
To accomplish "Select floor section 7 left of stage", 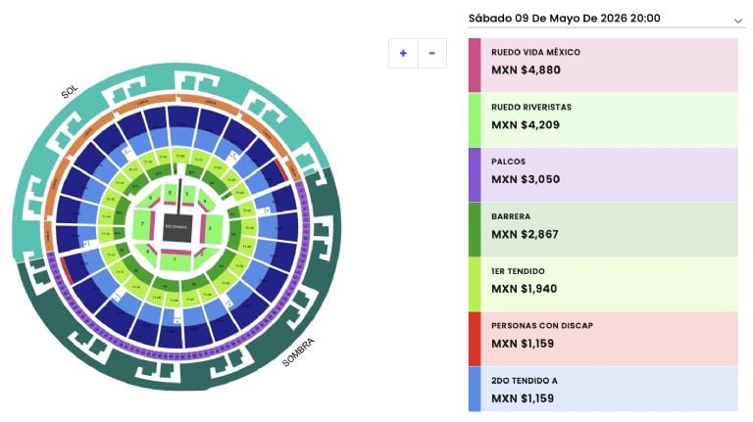I will click(x=144, y=226).
